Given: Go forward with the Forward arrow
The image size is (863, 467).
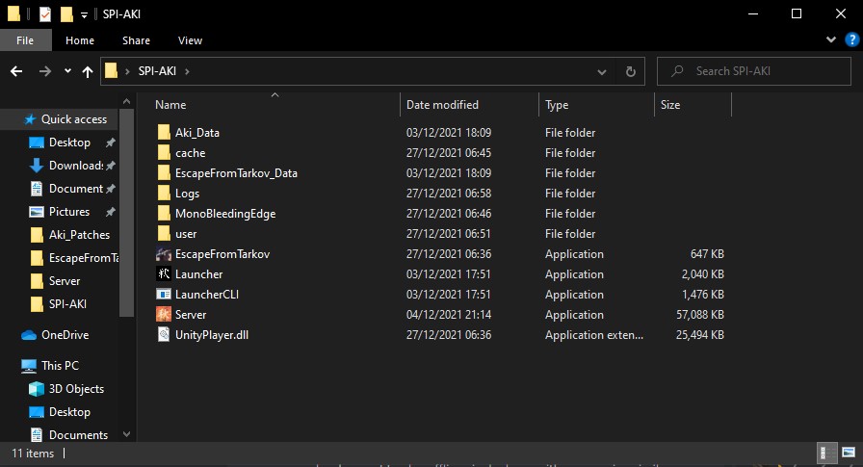Looking at the screenshot, I should pos(45,71).
